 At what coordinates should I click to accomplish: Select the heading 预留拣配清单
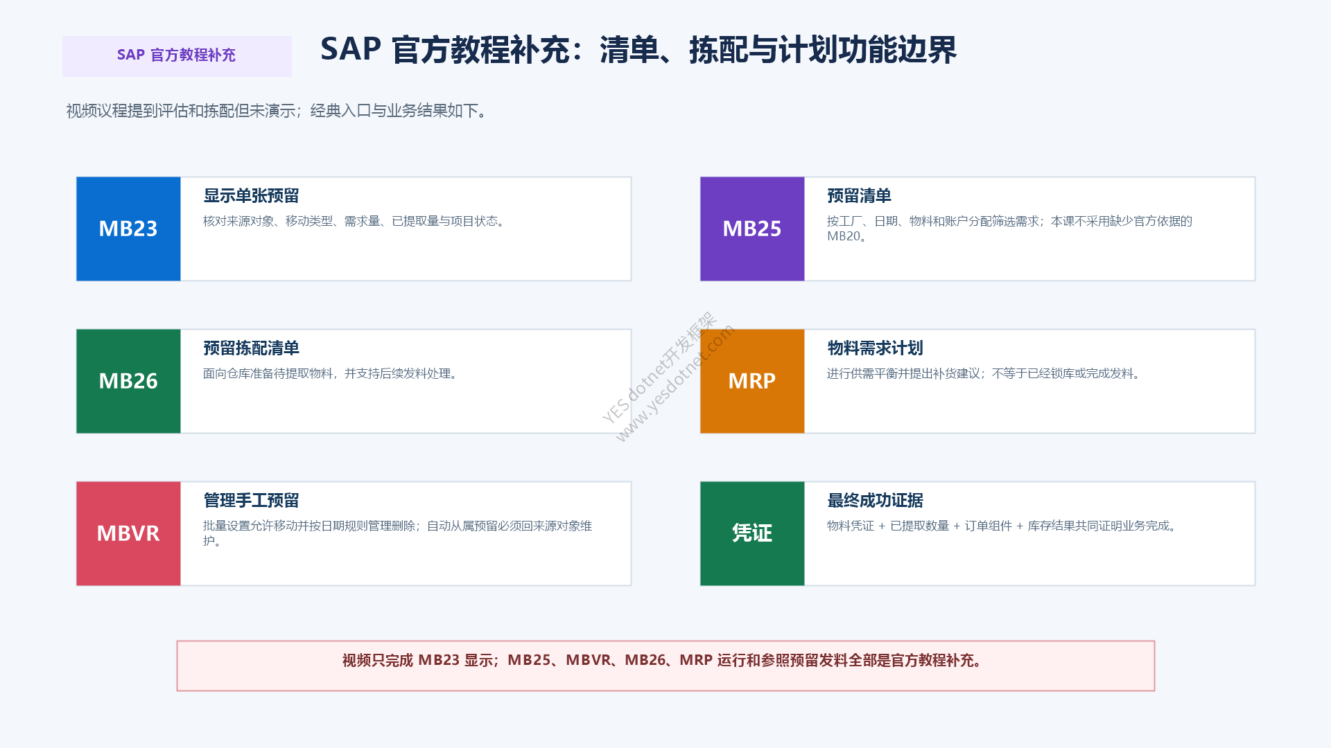tap(251, 348)
